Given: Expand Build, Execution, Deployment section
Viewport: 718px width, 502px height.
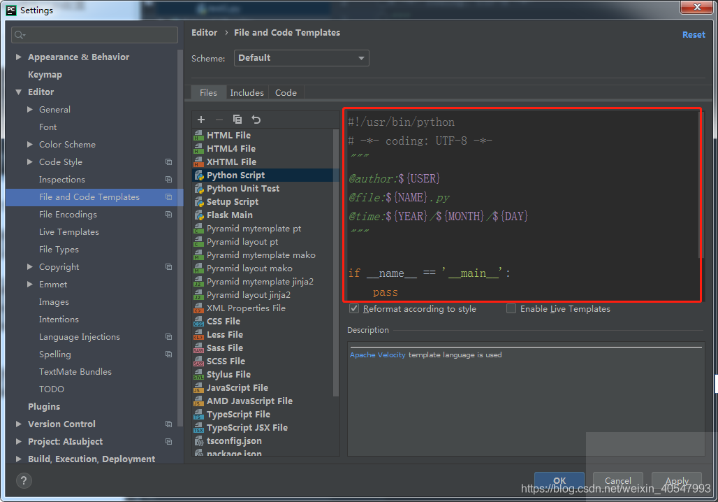Looking at the screenshot, I should pos(19,459).
